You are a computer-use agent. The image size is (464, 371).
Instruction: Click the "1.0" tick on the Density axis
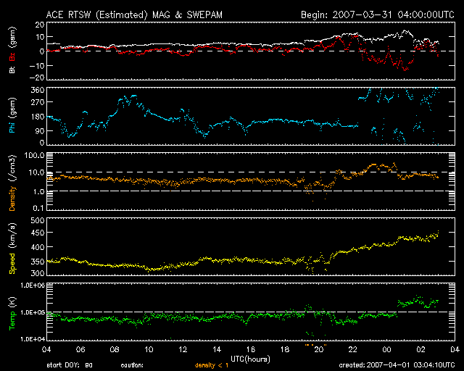pyautogui.click(x=38, y=192)
